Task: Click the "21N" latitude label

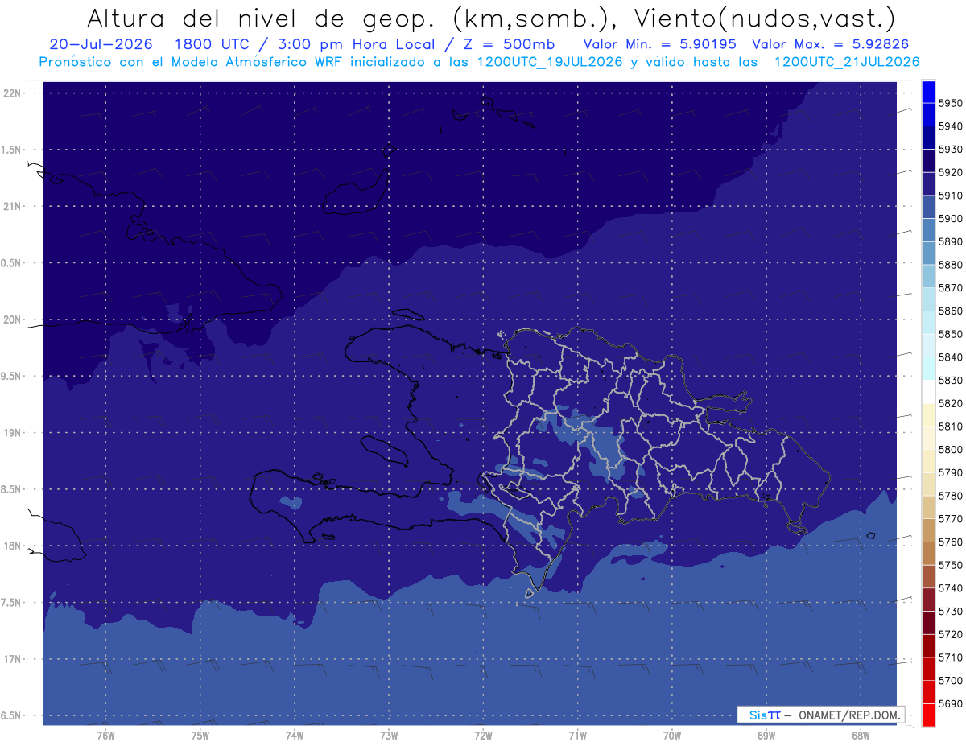Action: [14, 207]
